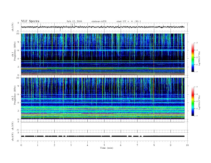This screenshot has height=163, width=211.
Task: Click the '4' kHz tick on ch.2 spectrogram axis
Action: [19, 103]
